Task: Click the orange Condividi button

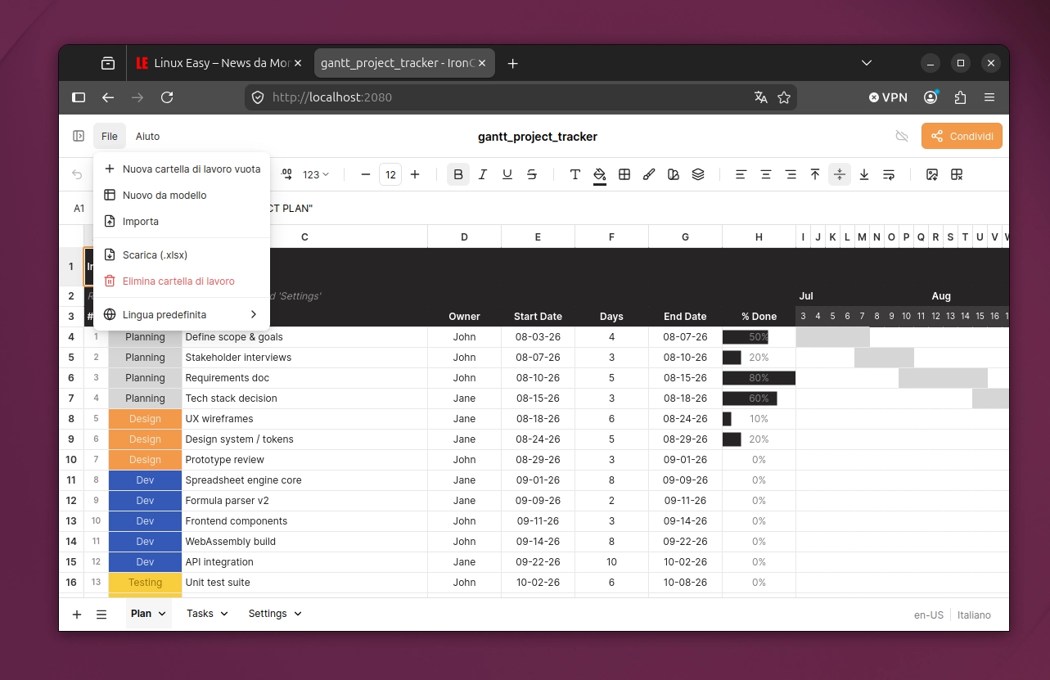Action: 962,137
